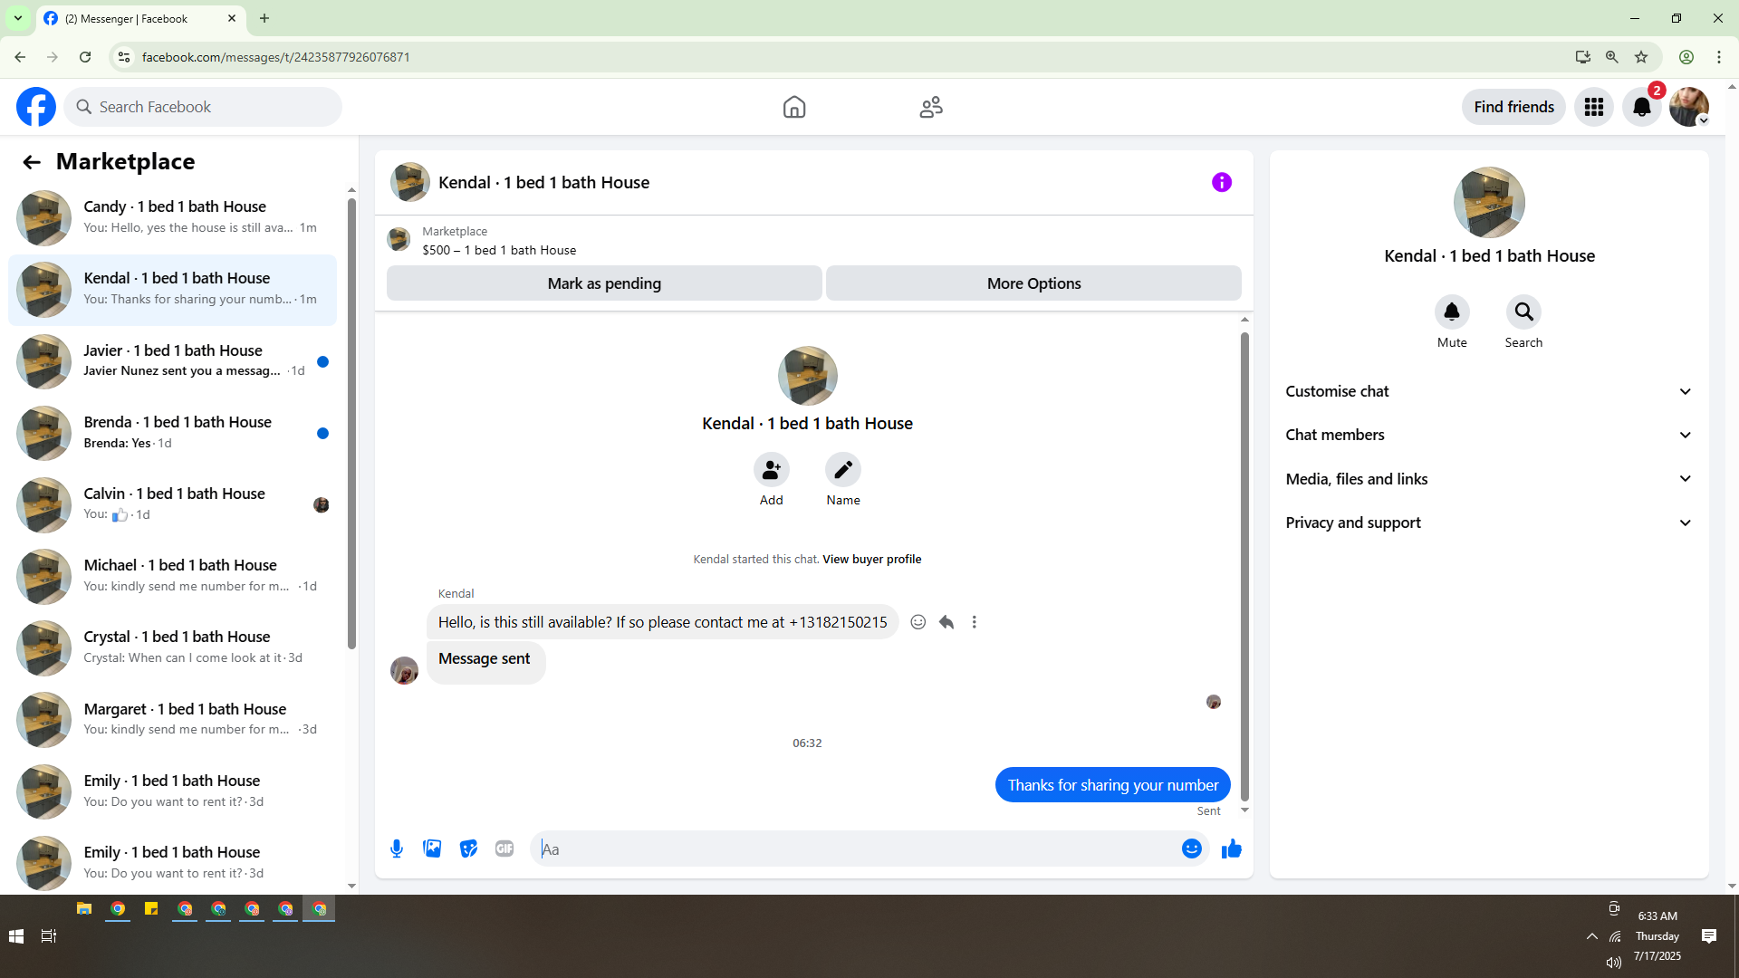Send a thumbs-up like

1231,849
